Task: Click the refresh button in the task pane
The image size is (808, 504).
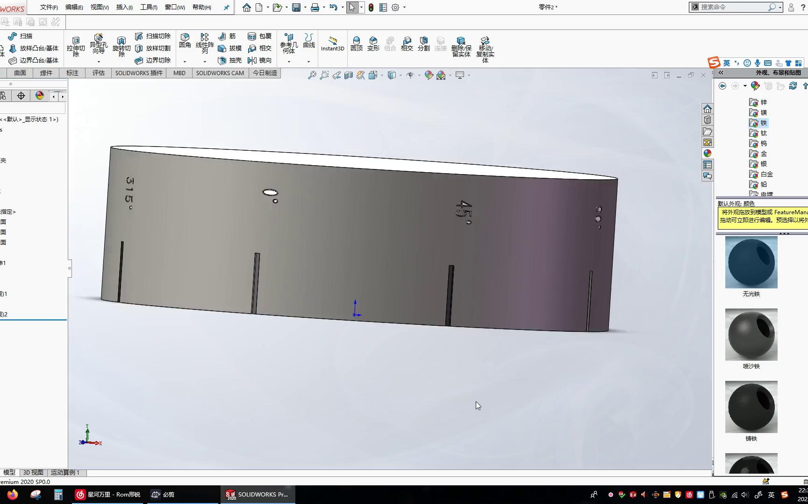Action: [x=793, y=86]
